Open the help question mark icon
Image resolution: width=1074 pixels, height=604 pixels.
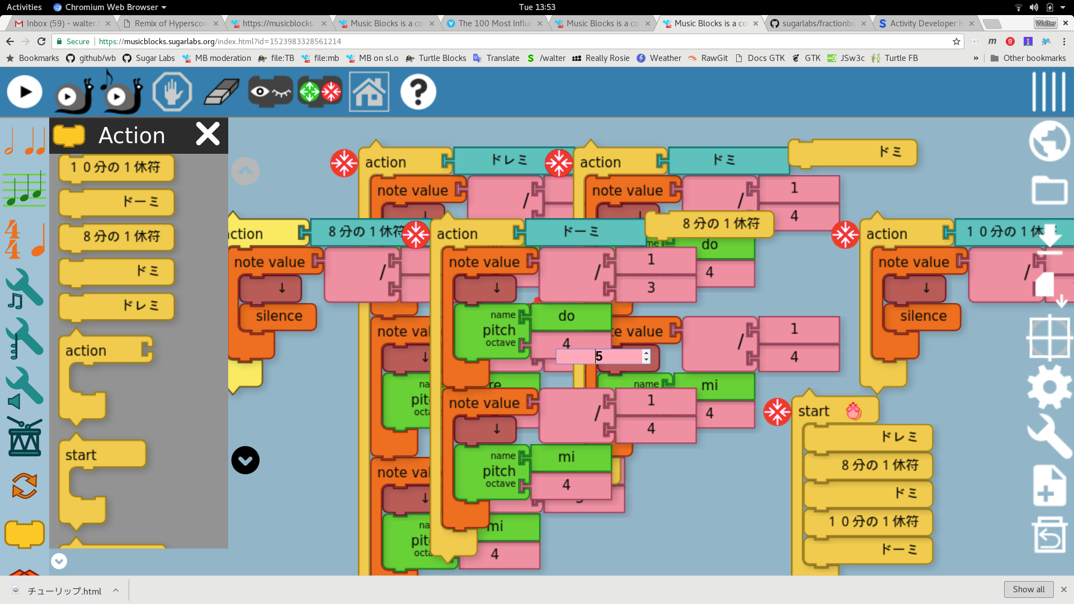[x=418, y=92]
